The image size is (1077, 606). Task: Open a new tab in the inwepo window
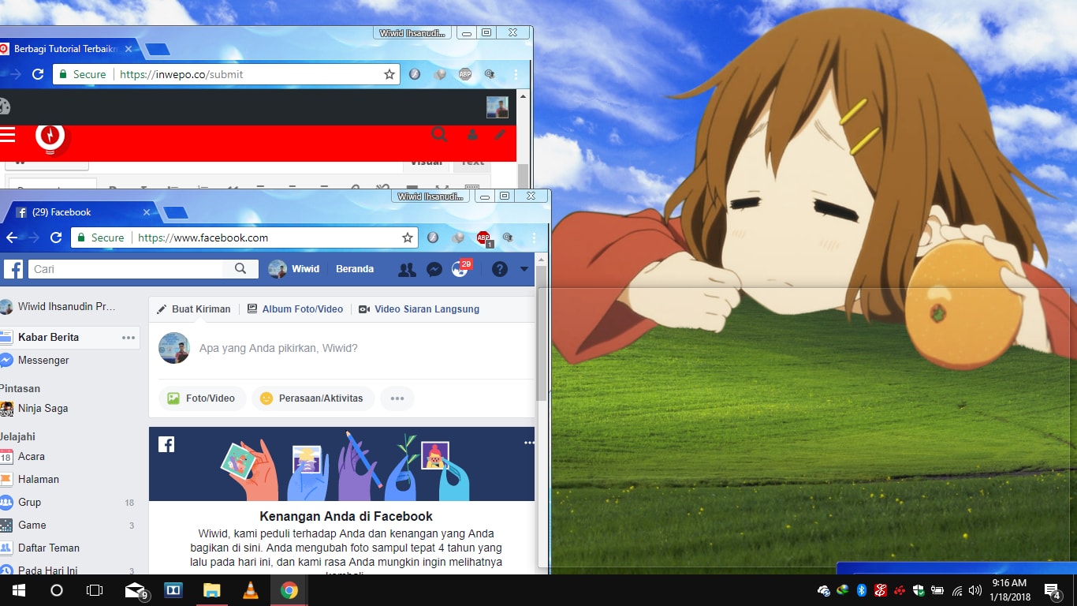(158, 49)
